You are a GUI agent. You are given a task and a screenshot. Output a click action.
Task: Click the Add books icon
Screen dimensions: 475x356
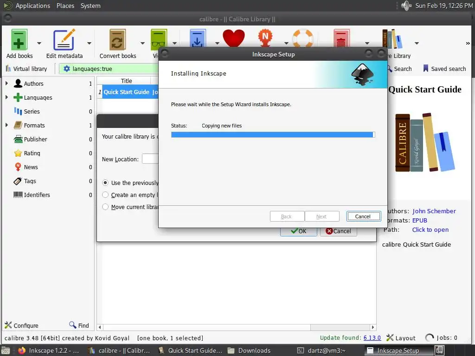tap(19, 40)
